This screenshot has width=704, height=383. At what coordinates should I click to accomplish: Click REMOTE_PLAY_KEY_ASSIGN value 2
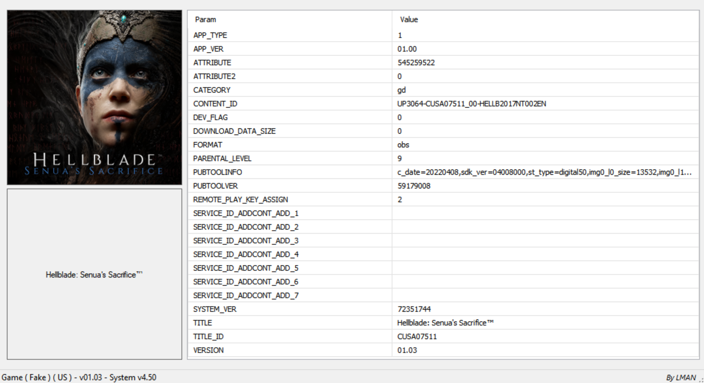(399, 199)
